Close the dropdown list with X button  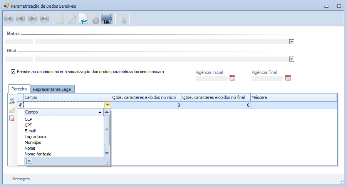click(29, 161)
